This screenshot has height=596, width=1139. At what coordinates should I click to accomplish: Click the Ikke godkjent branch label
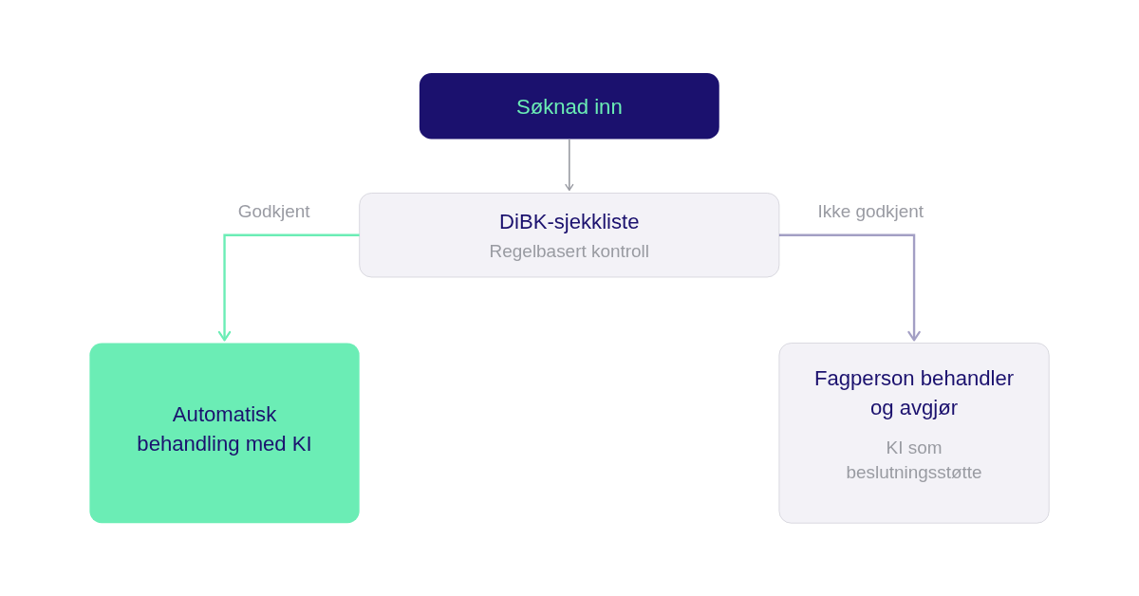pyautogui.click(x=870, y=212)
